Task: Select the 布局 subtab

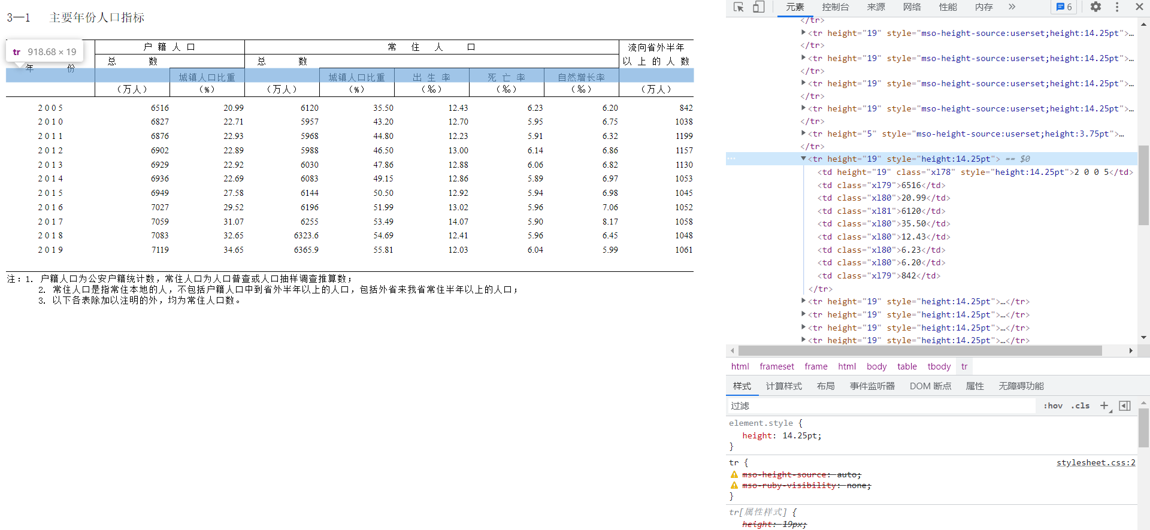Action: [825, 386]
